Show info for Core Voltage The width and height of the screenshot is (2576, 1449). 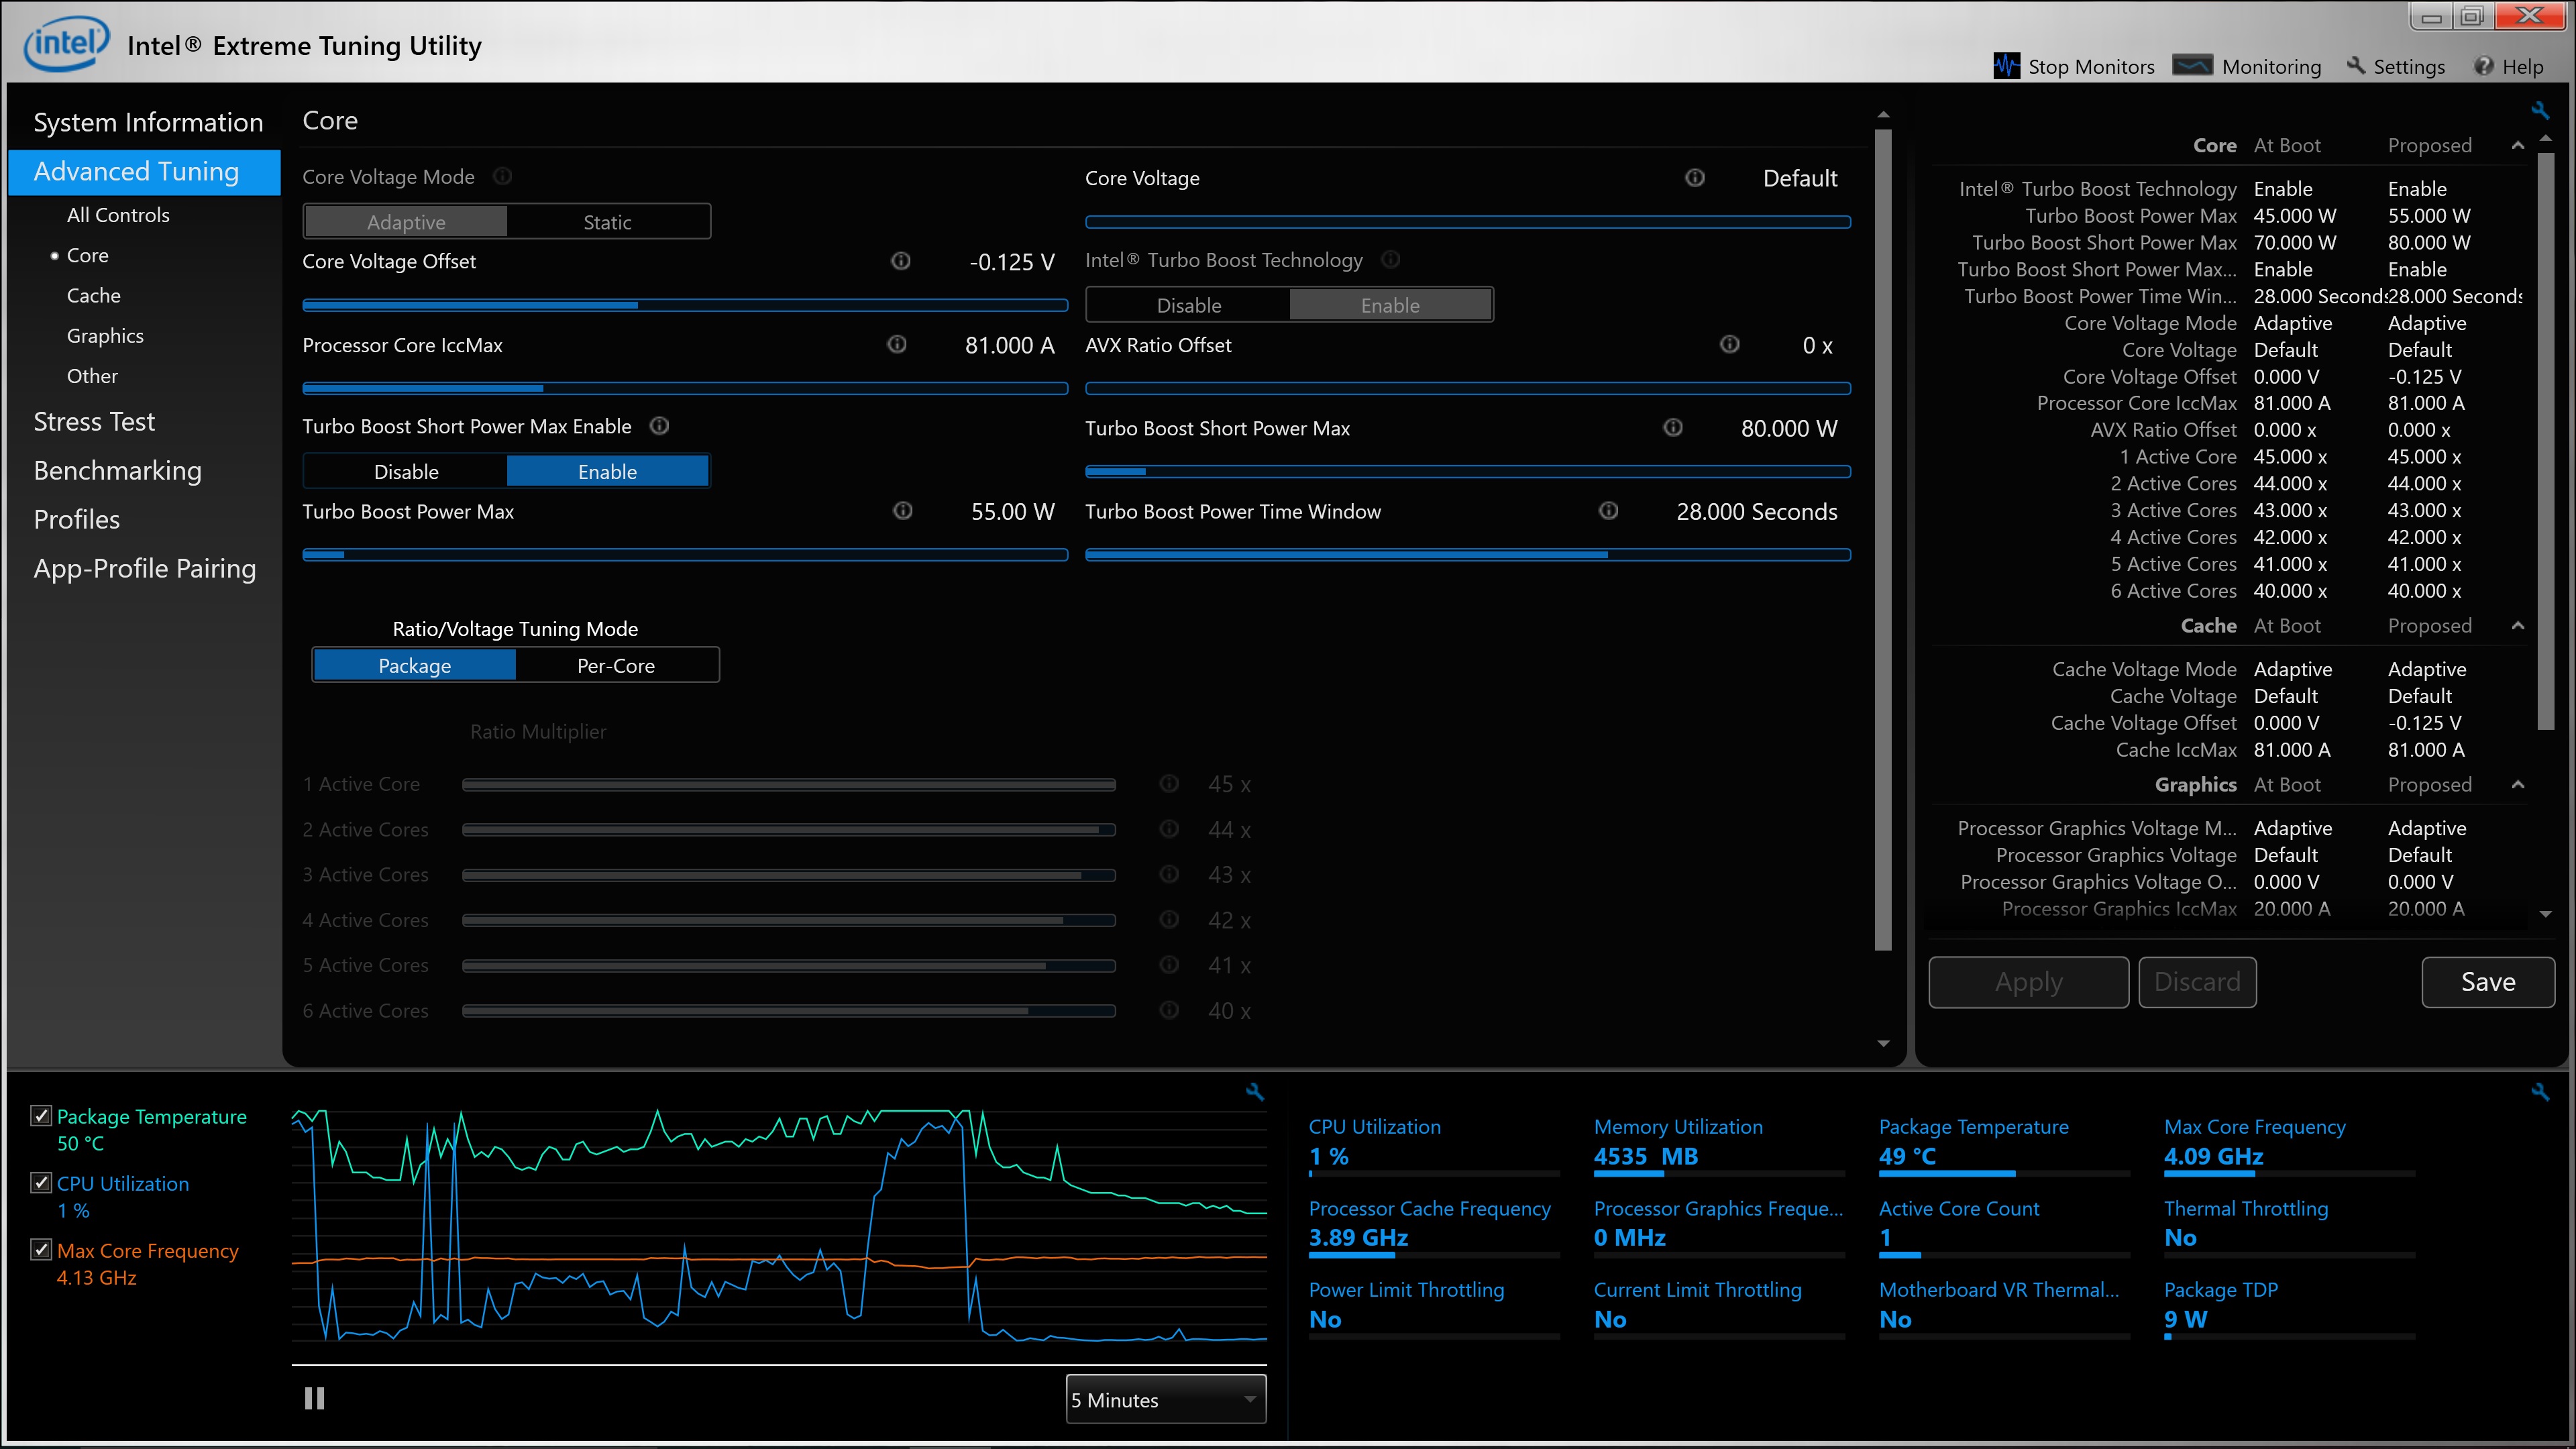point(1695,178)
